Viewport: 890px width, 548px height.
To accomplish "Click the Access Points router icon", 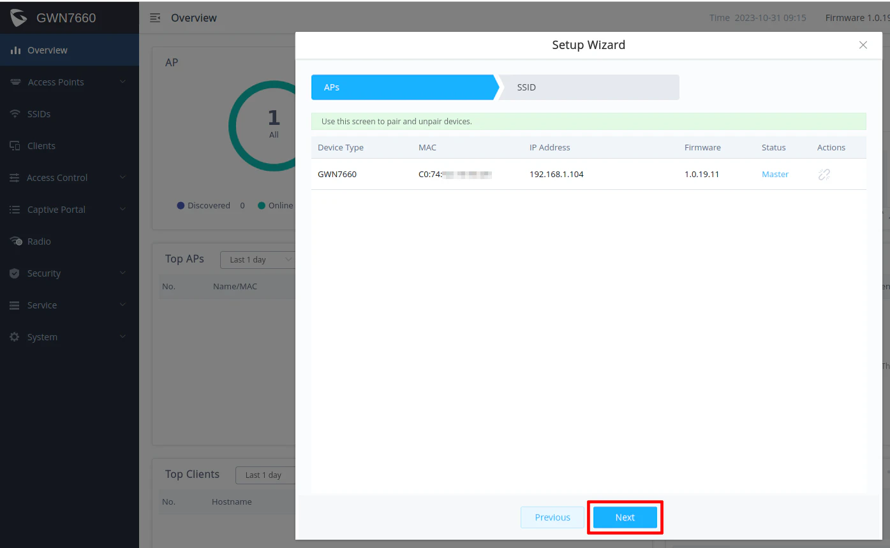I will (15, 82).
